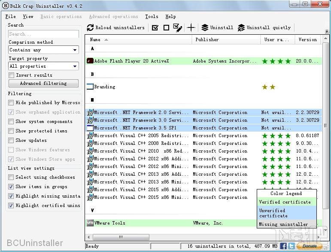
Task: Open the Advanced operations menu
Action: tap(113, 16)
